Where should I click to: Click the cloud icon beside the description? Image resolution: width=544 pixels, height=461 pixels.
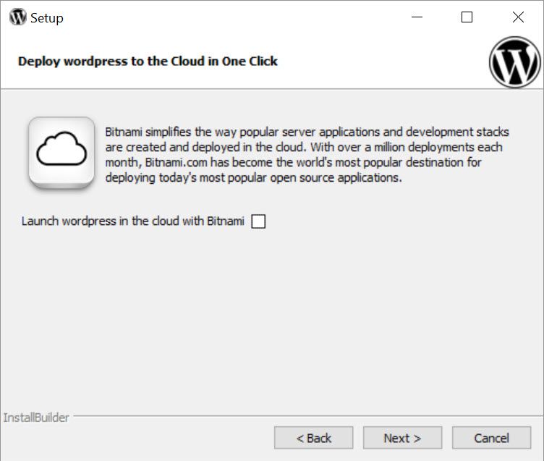click(x=61, y=153)
